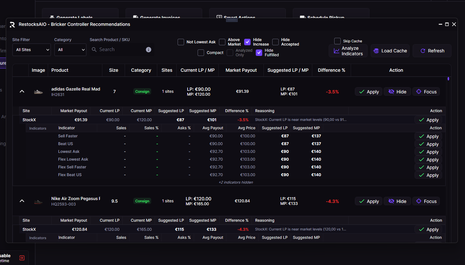Image resolution: width=465 pixels, height=265 pixels.
Task: Click Suggested LP / MP main column header
Action: coord(288,70)
